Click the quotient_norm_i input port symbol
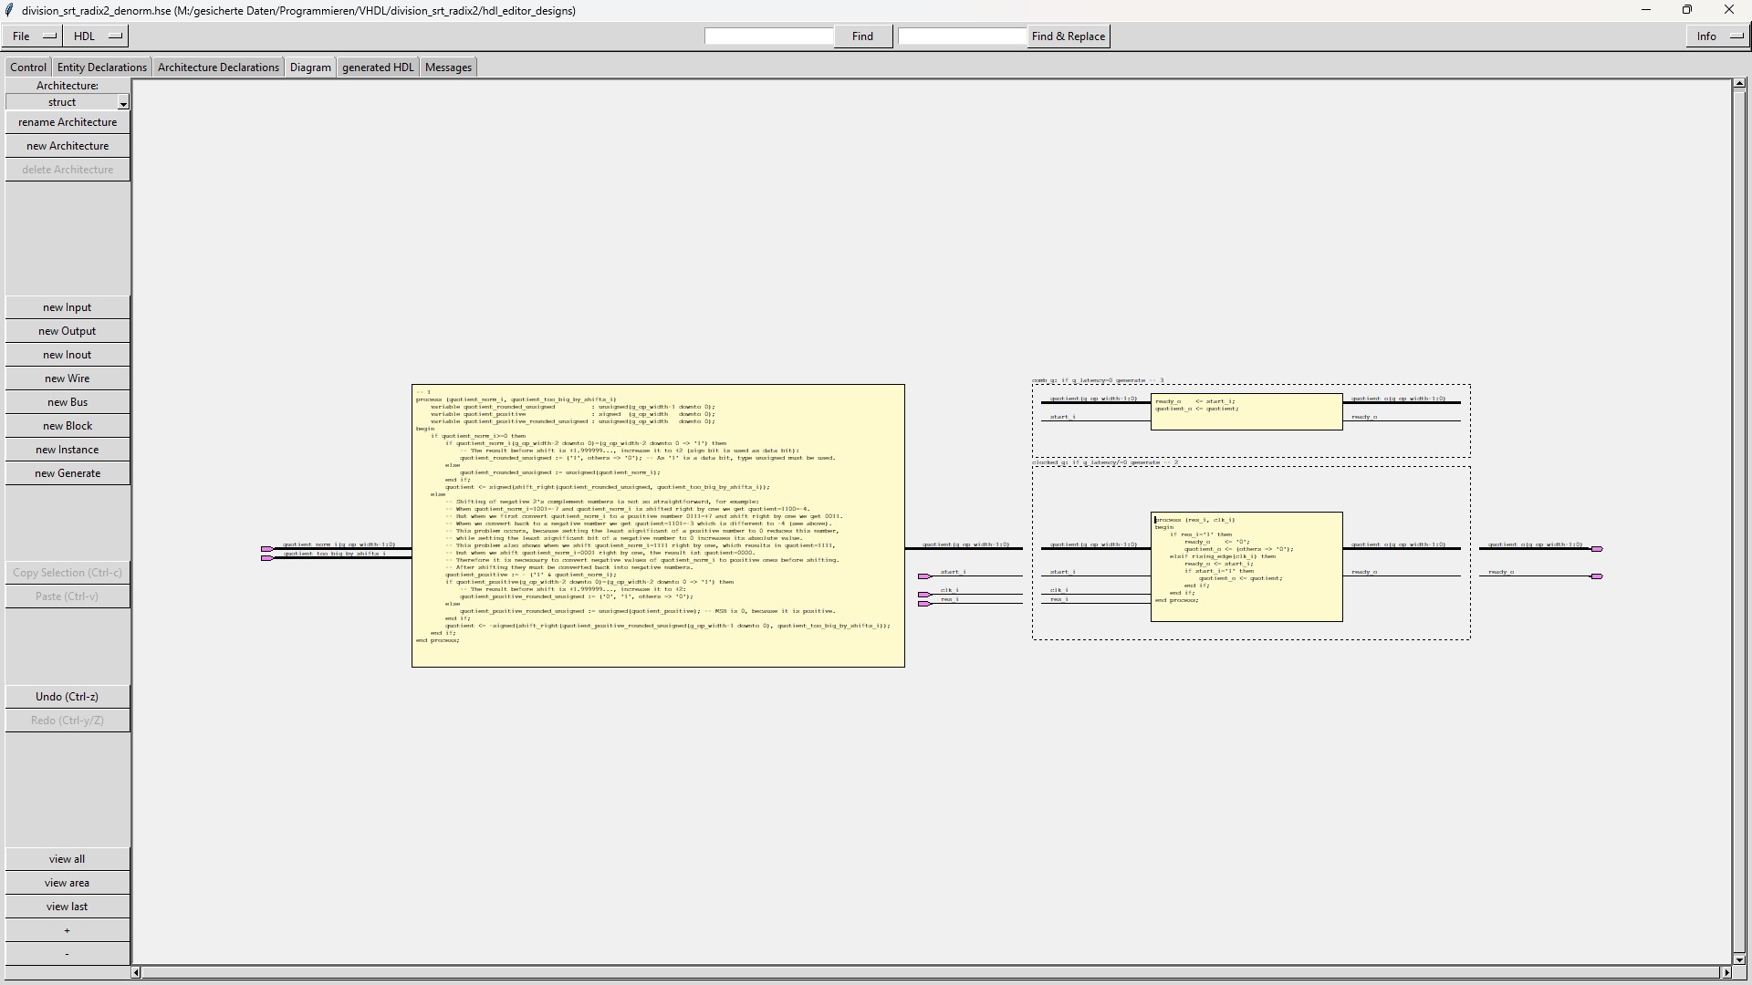 click(267, 549)
